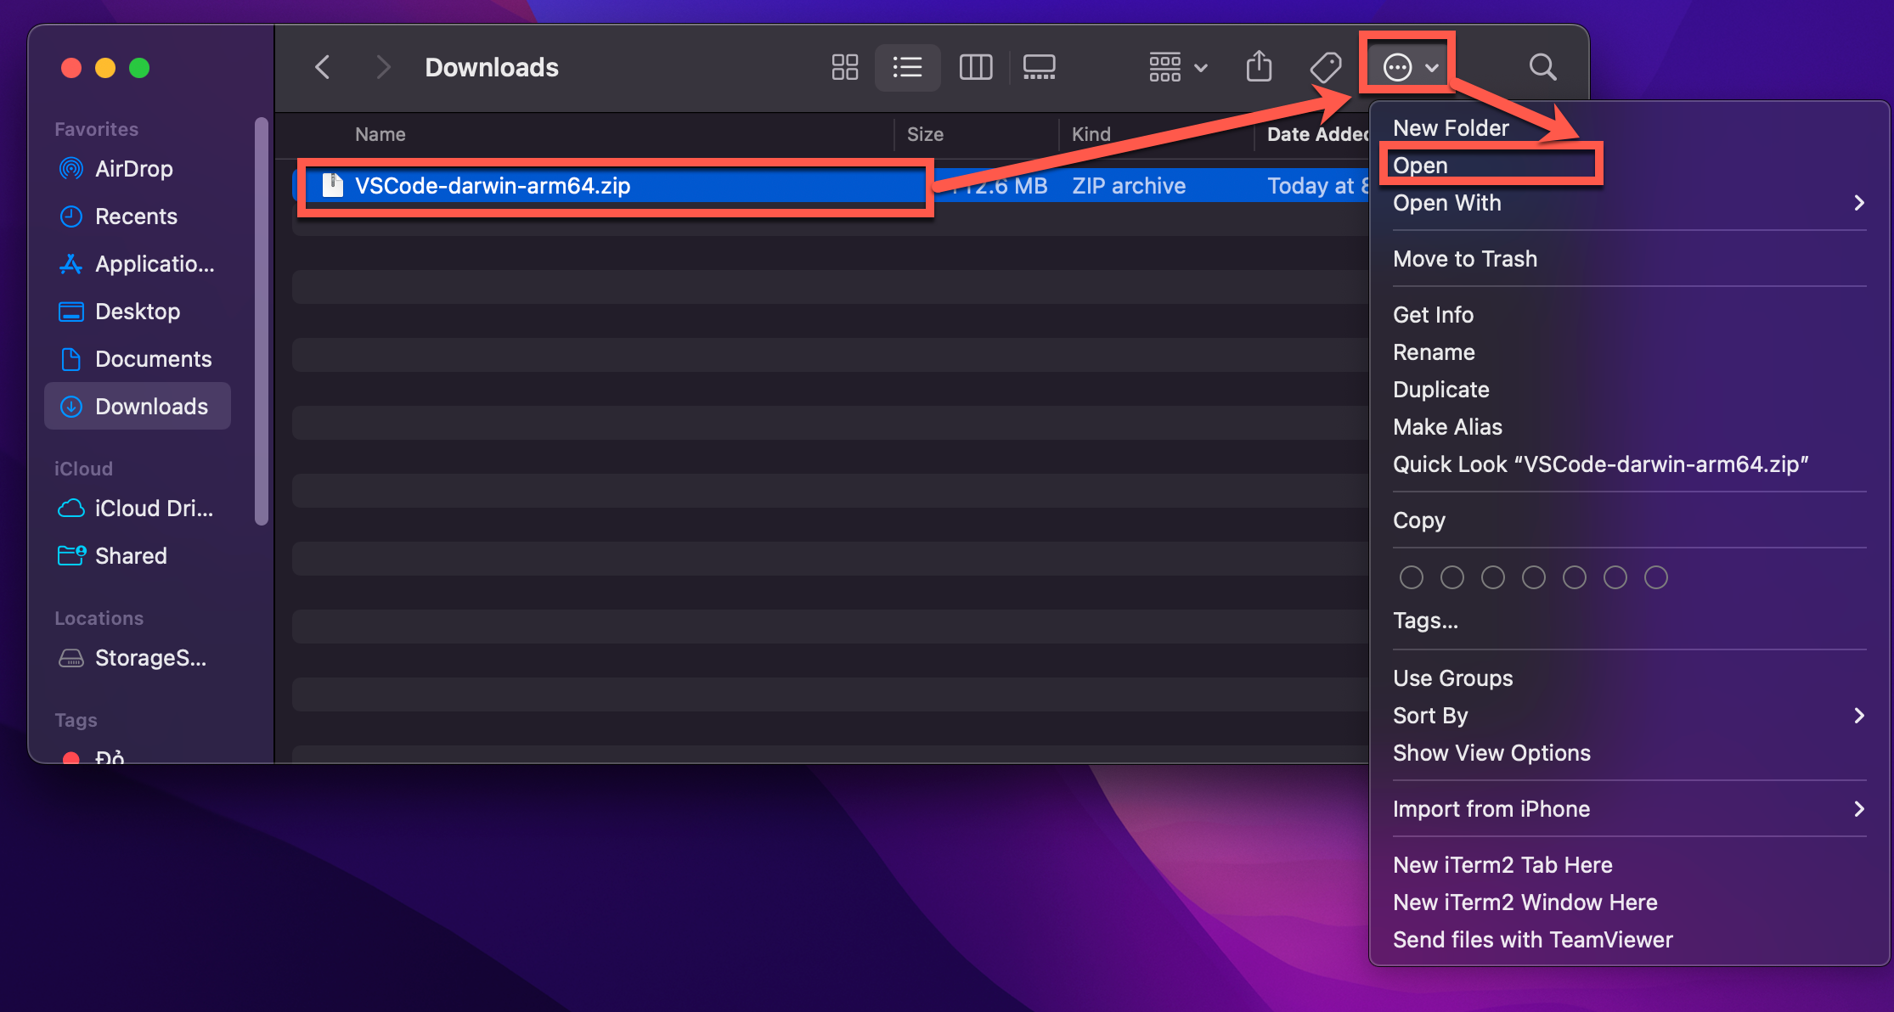Click New Folder in context menu

coord(1452,127)
